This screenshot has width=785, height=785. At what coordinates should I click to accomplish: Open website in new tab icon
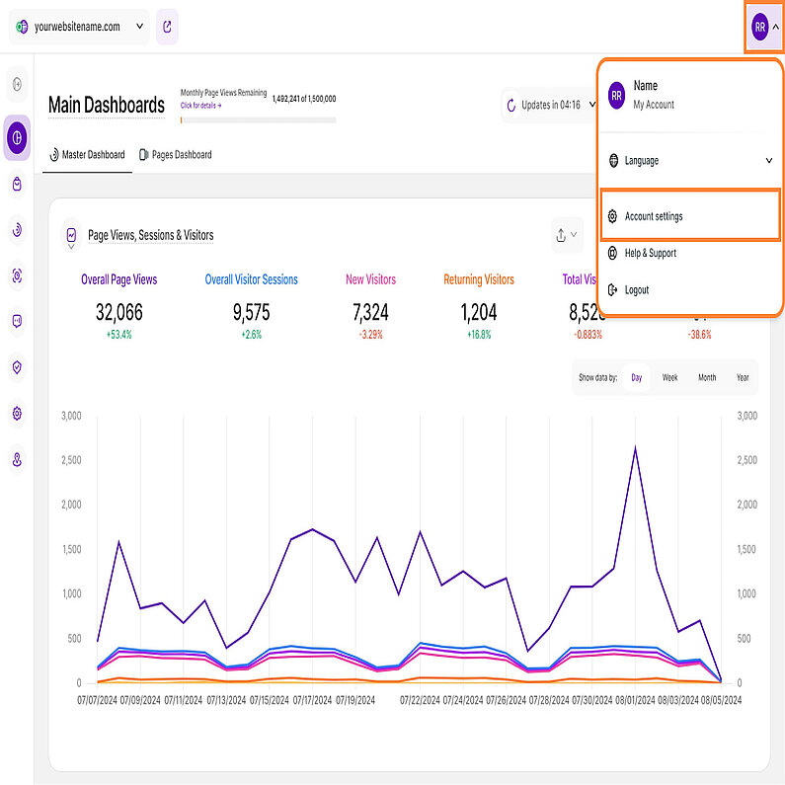click(x=167, y=28)
